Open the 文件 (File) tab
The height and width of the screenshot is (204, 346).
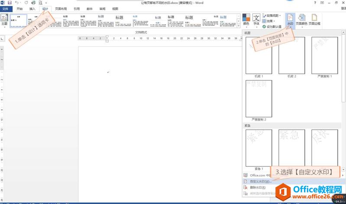click(x=5, y=9)
